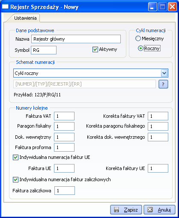Click the Korekta paragonu fiskalnego number field

pyautogui.click(x=158, y=126)
